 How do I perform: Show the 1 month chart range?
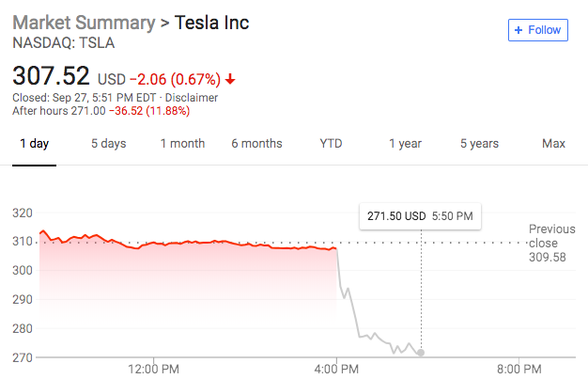tap(182, 144)
